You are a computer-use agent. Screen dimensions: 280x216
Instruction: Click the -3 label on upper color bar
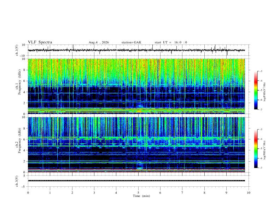click(261, 71)
